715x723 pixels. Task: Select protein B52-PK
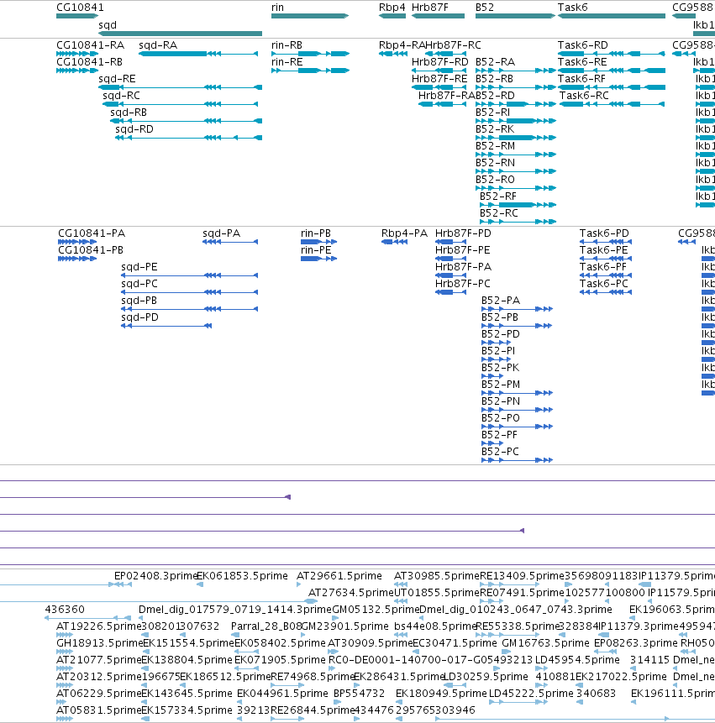point(492,376)
